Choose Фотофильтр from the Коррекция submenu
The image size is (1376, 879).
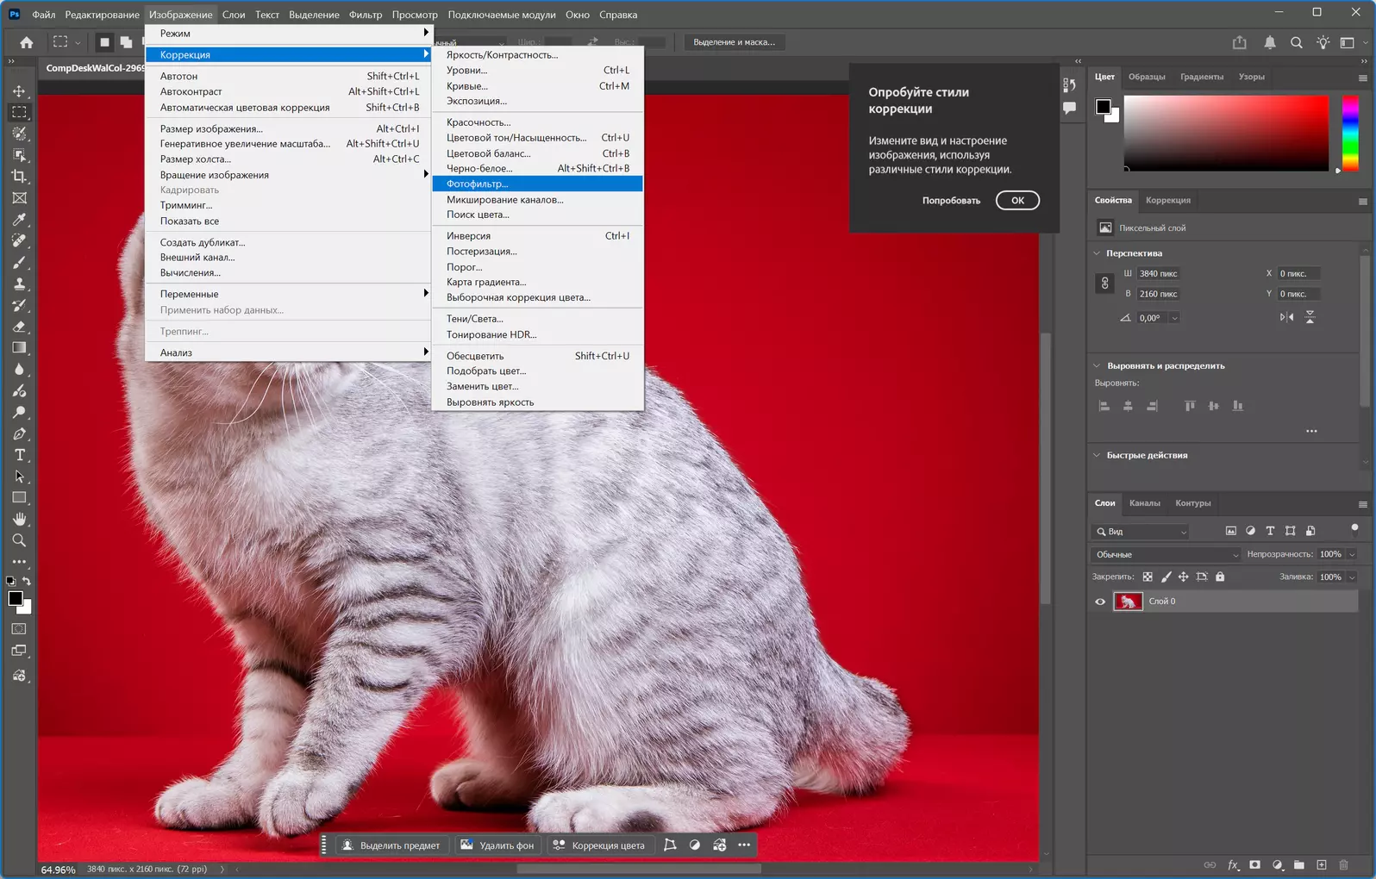click(x=477, y=184)
